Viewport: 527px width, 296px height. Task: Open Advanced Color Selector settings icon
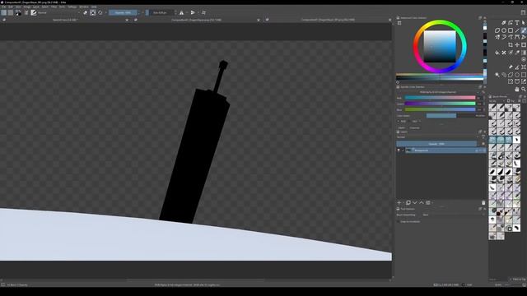coord(399,23)
